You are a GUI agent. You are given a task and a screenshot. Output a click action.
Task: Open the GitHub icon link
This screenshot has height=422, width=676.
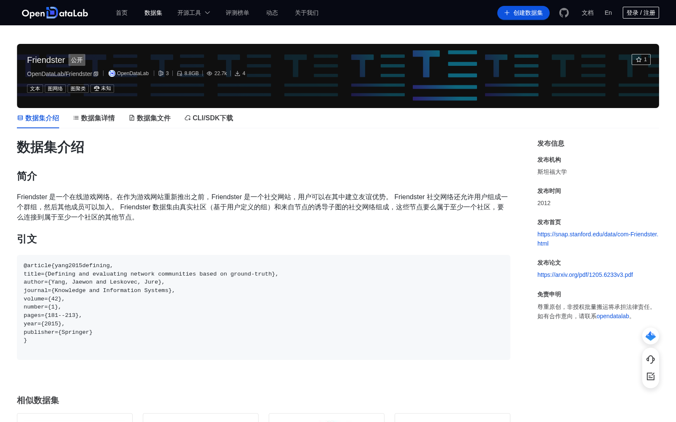tap(564, 13)
